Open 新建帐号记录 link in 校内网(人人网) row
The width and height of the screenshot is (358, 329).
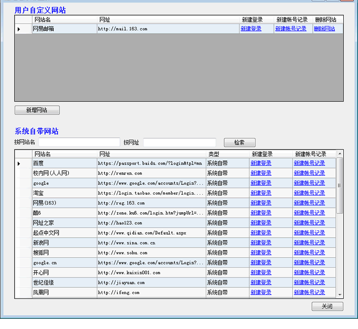point(309,173)
